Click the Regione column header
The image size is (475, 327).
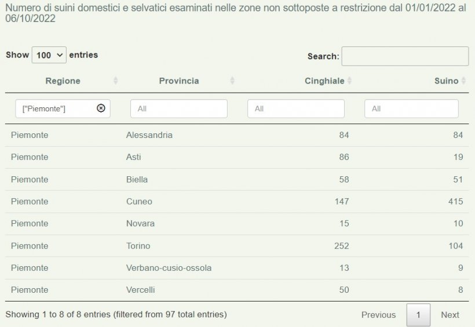(63, 81)
